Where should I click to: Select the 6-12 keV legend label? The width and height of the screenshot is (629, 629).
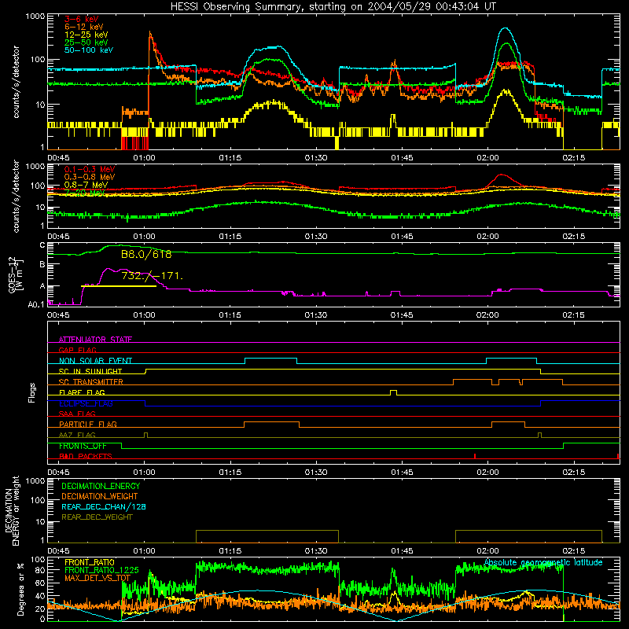tap(84, 27)
